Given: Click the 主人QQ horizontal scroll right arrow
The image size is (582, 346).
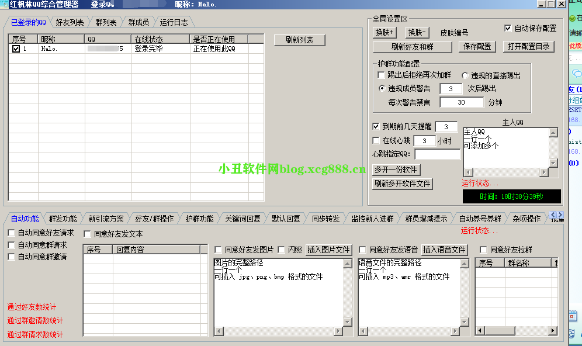Looking at the screenshot, I should click(x=544, y=172).
